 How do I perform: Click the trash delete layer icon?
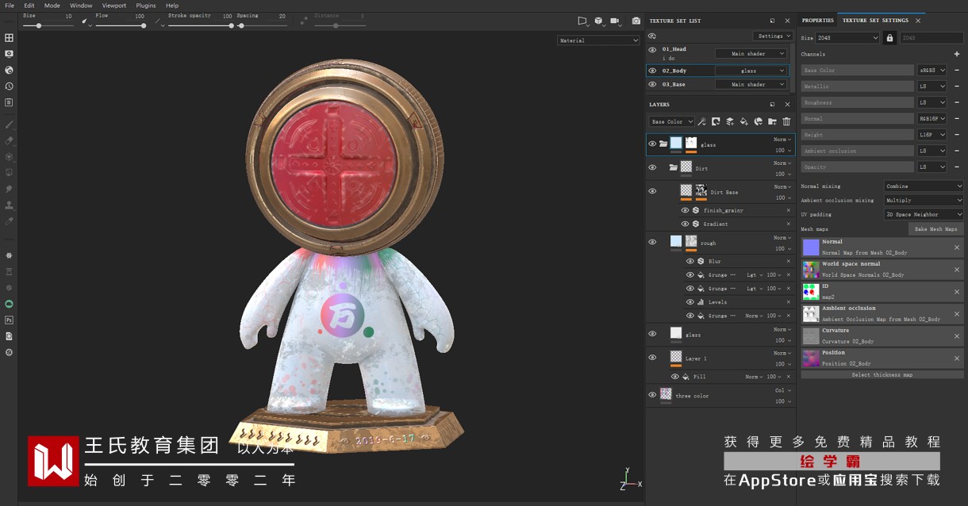(786, 121)
